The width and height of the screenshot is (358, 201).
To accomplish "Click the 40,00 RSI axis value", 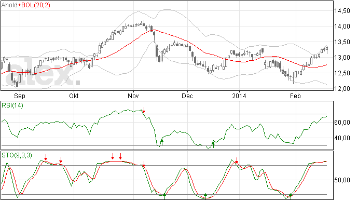I will click(342, 138).
